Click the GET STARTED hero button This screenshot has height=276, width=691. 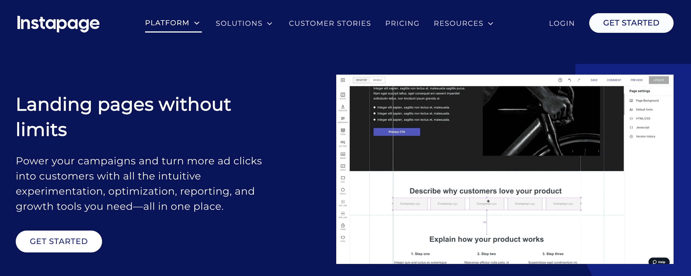(59, 241)
